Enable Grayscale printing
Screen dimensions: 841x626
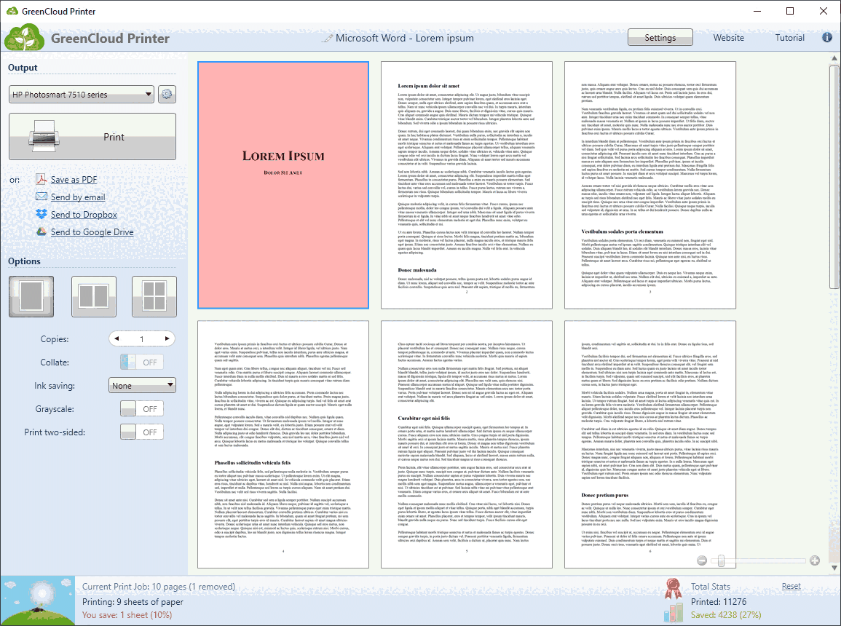click(x=141, y=408)
